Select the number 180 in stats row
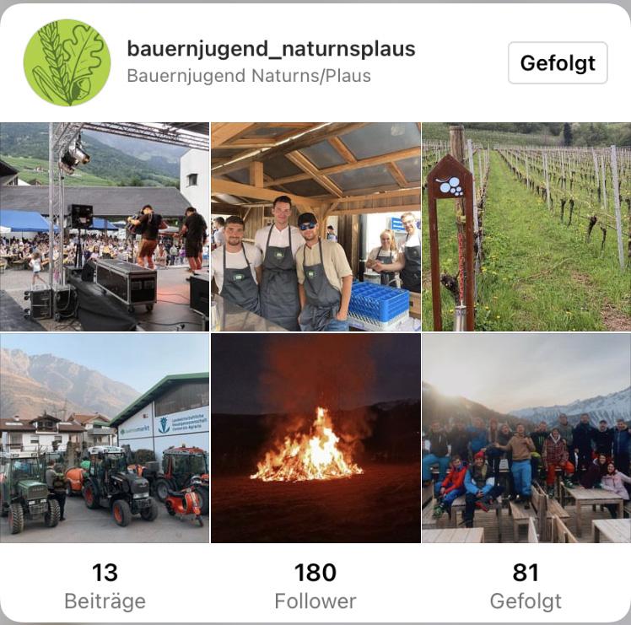 [x=315, y=572]
